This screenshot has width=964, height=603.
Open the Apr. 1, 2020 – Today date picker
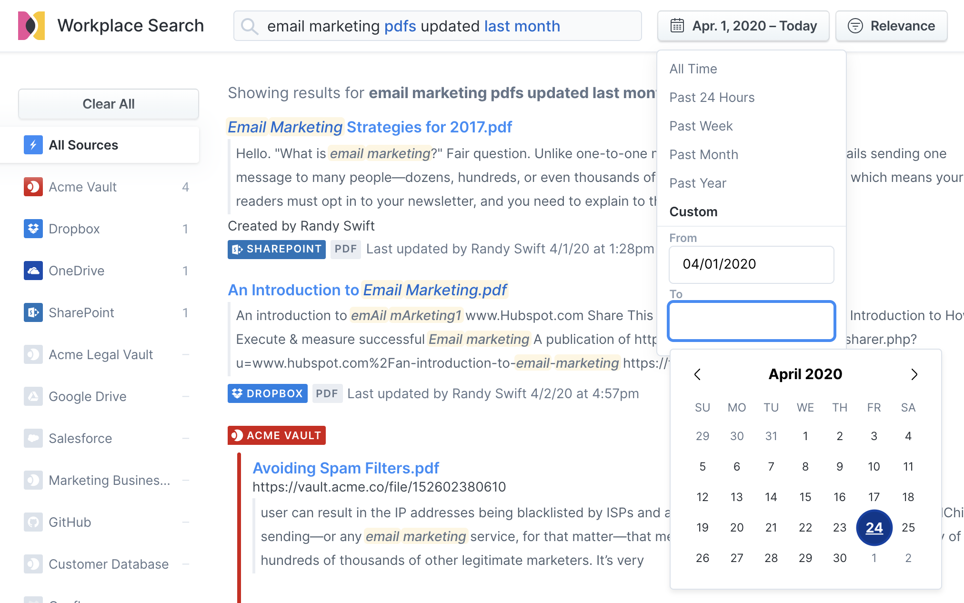tap(743, 26)
